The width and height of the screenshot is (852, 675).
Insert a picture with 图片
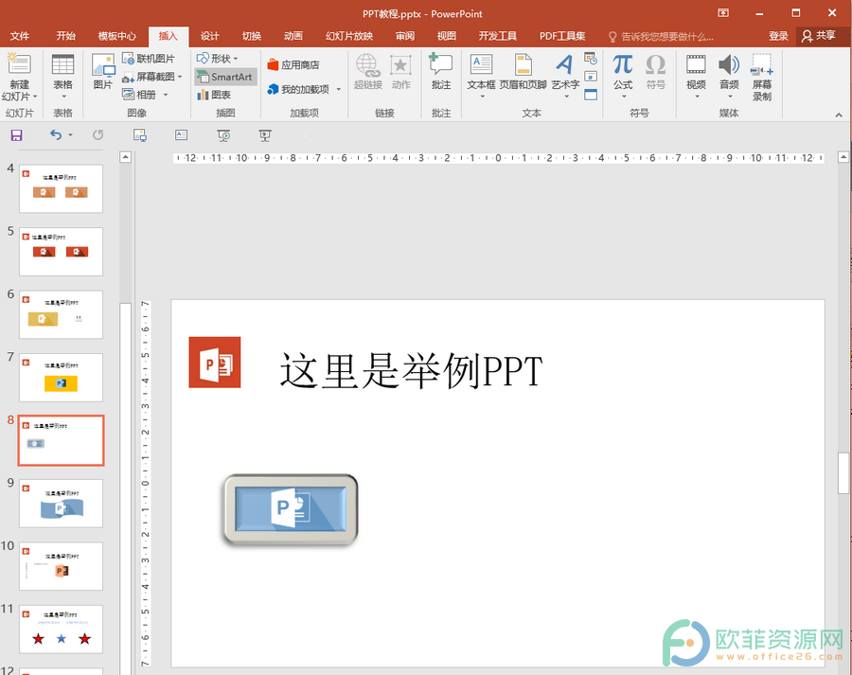(x=102, y=71)
